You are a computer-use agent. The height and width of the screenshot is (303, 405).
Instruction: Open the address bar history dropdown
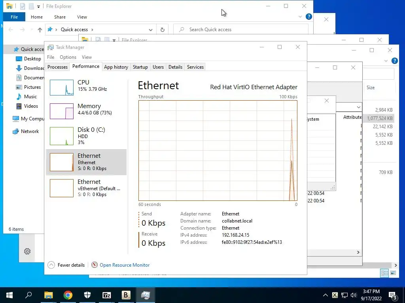coord(151,30)
